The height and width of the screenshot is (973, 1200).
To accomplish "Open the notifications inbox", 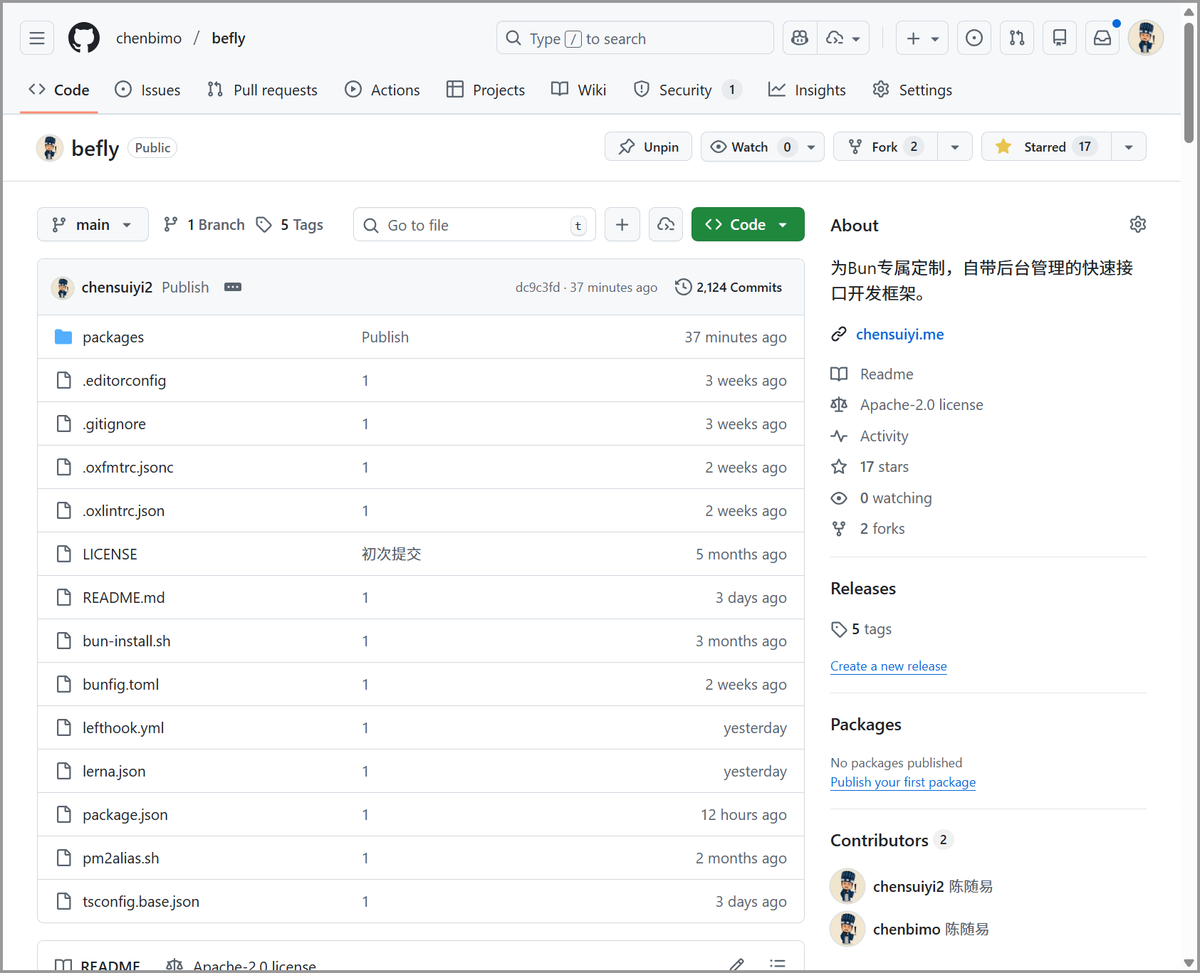I will pos(1102,38).
